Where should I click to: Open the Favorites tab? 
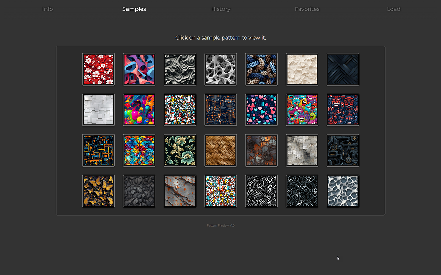[x=307, y=9]
